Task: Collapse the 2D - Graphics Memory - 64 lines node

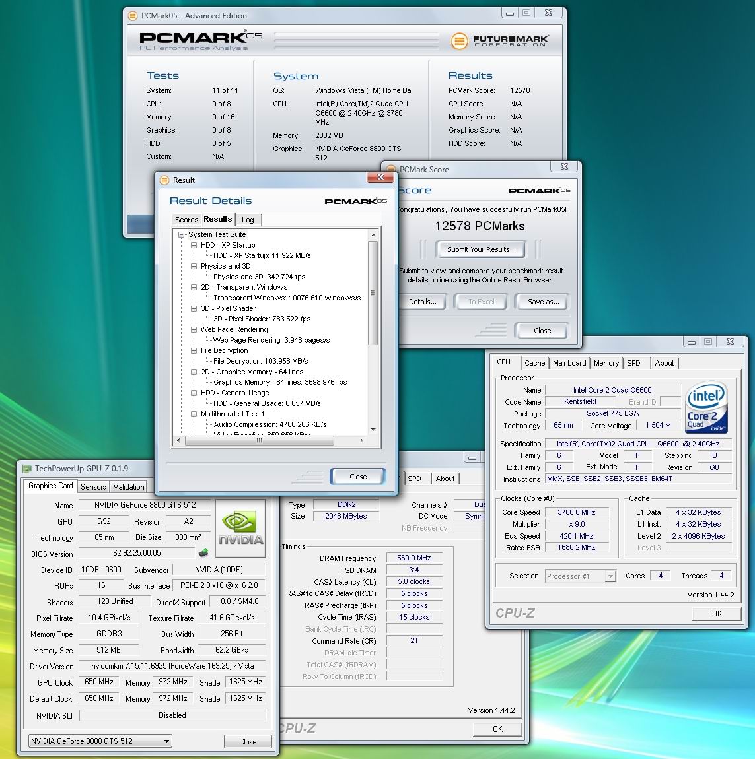Action: [x=194, y=372]
